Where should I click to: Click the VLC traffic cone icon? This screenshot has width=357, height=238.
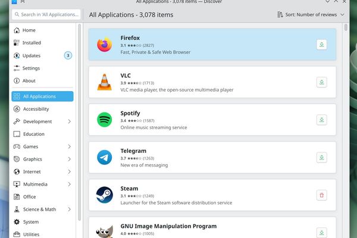tap(105, 82)
